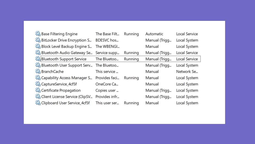Click the 'Provides infr...' description cell

[x=107, y=97]
